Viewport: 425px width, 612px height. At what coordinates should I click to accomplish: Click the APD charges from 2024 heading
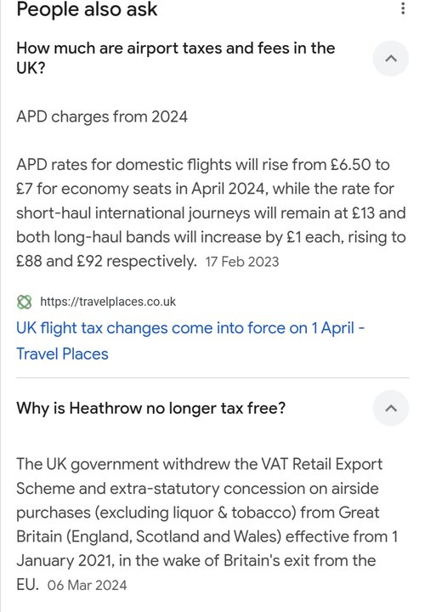[102, 116]
